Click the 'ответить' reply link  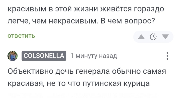pyautogui.click(x=21, y=36)
